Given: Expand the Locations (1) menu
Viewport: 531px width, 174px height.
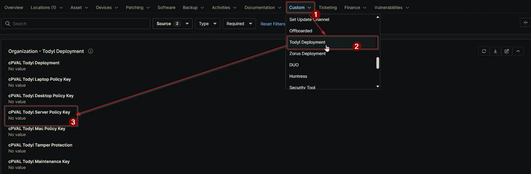Looking at the screenshot, I should 47,7.
